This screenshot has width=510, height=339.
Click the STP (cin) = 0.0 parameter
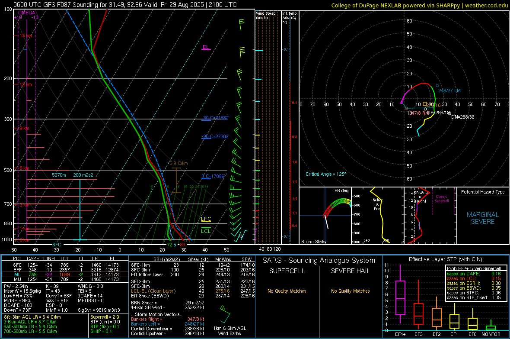pos(105,322)
